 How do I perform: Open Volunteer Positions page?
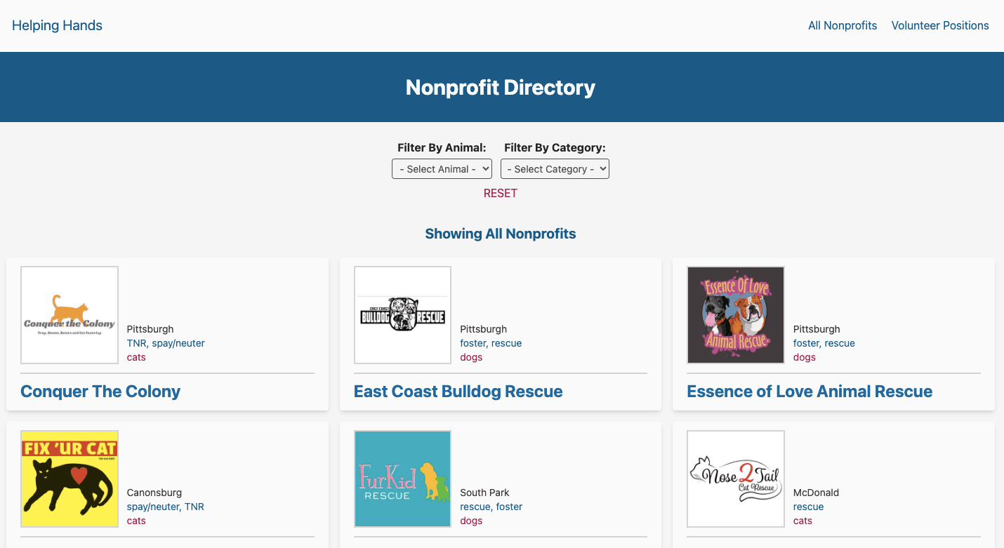pos(939,26)
